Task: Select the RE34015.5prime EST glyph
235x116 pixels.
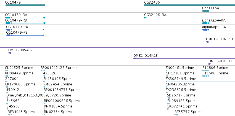Action: pyautogui.click(x=10, y=115)
